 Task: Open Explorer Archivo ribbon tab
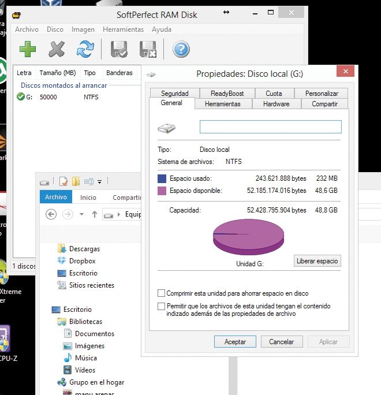(x=56, y=197)
